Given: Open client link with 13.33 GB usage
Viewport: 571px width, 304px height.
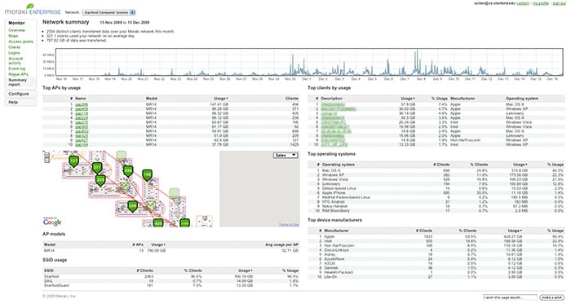Looking at the screenshot, I should 334,145.
